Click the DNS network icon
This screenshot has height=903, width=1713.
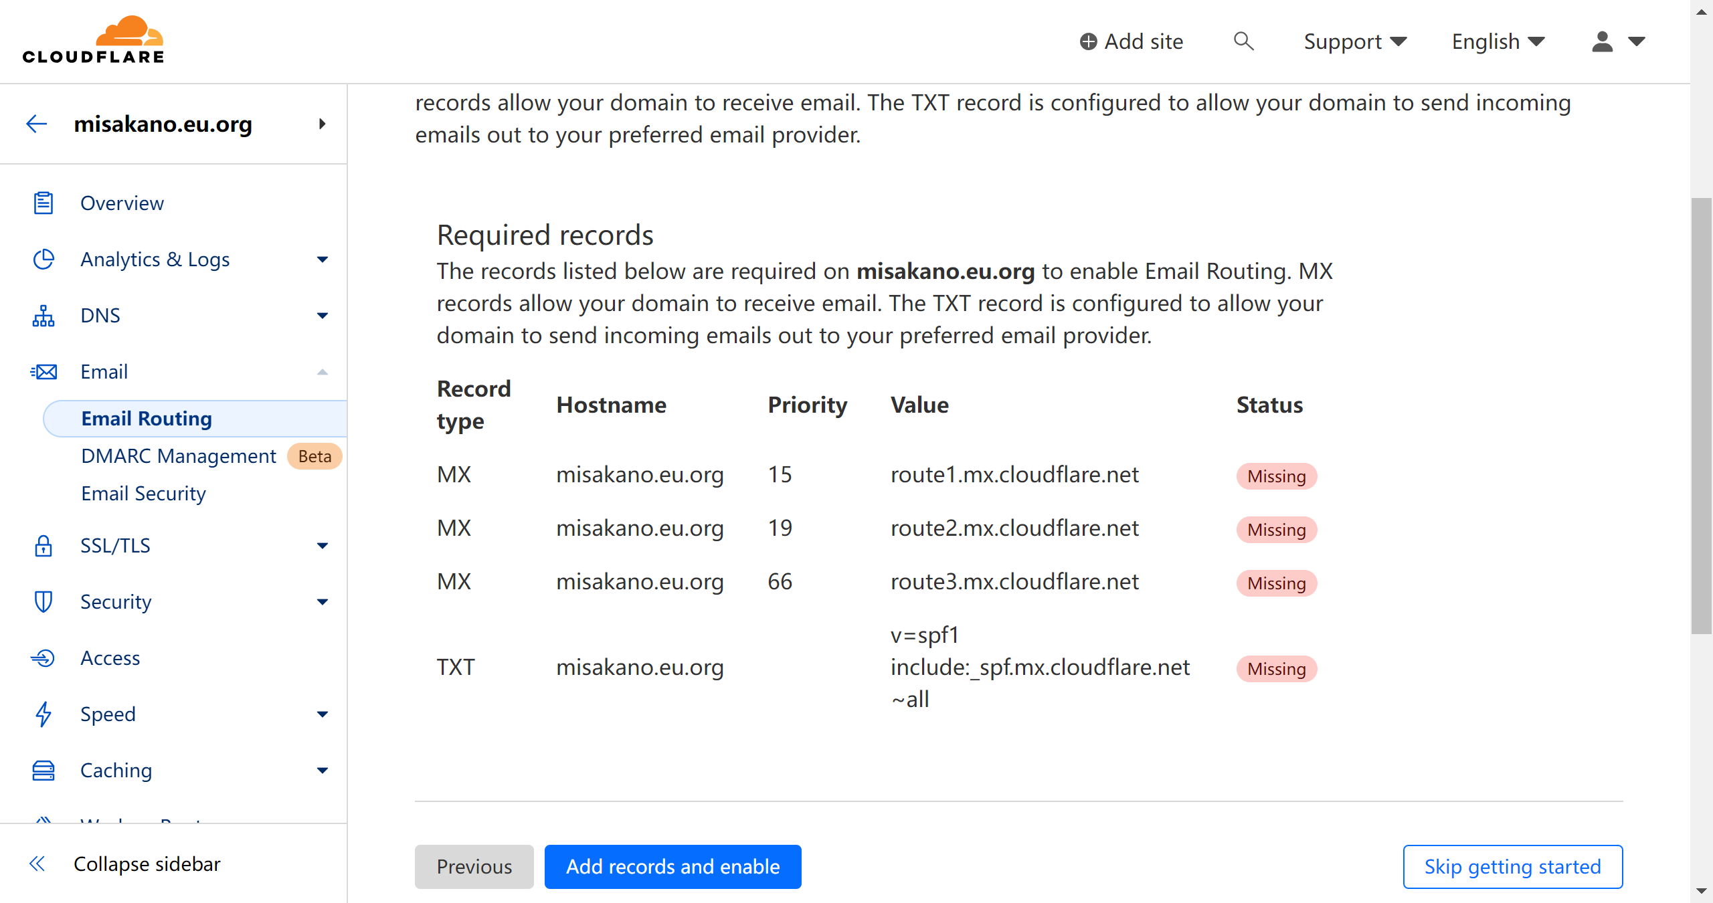click(43, 315)
